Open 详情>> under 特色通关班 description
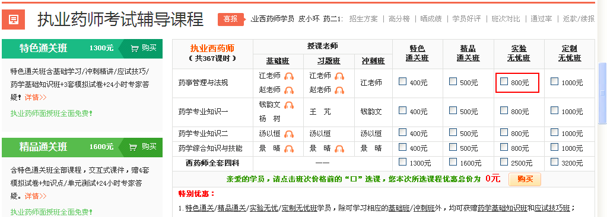The image size is (607, 217). point(36,97)
